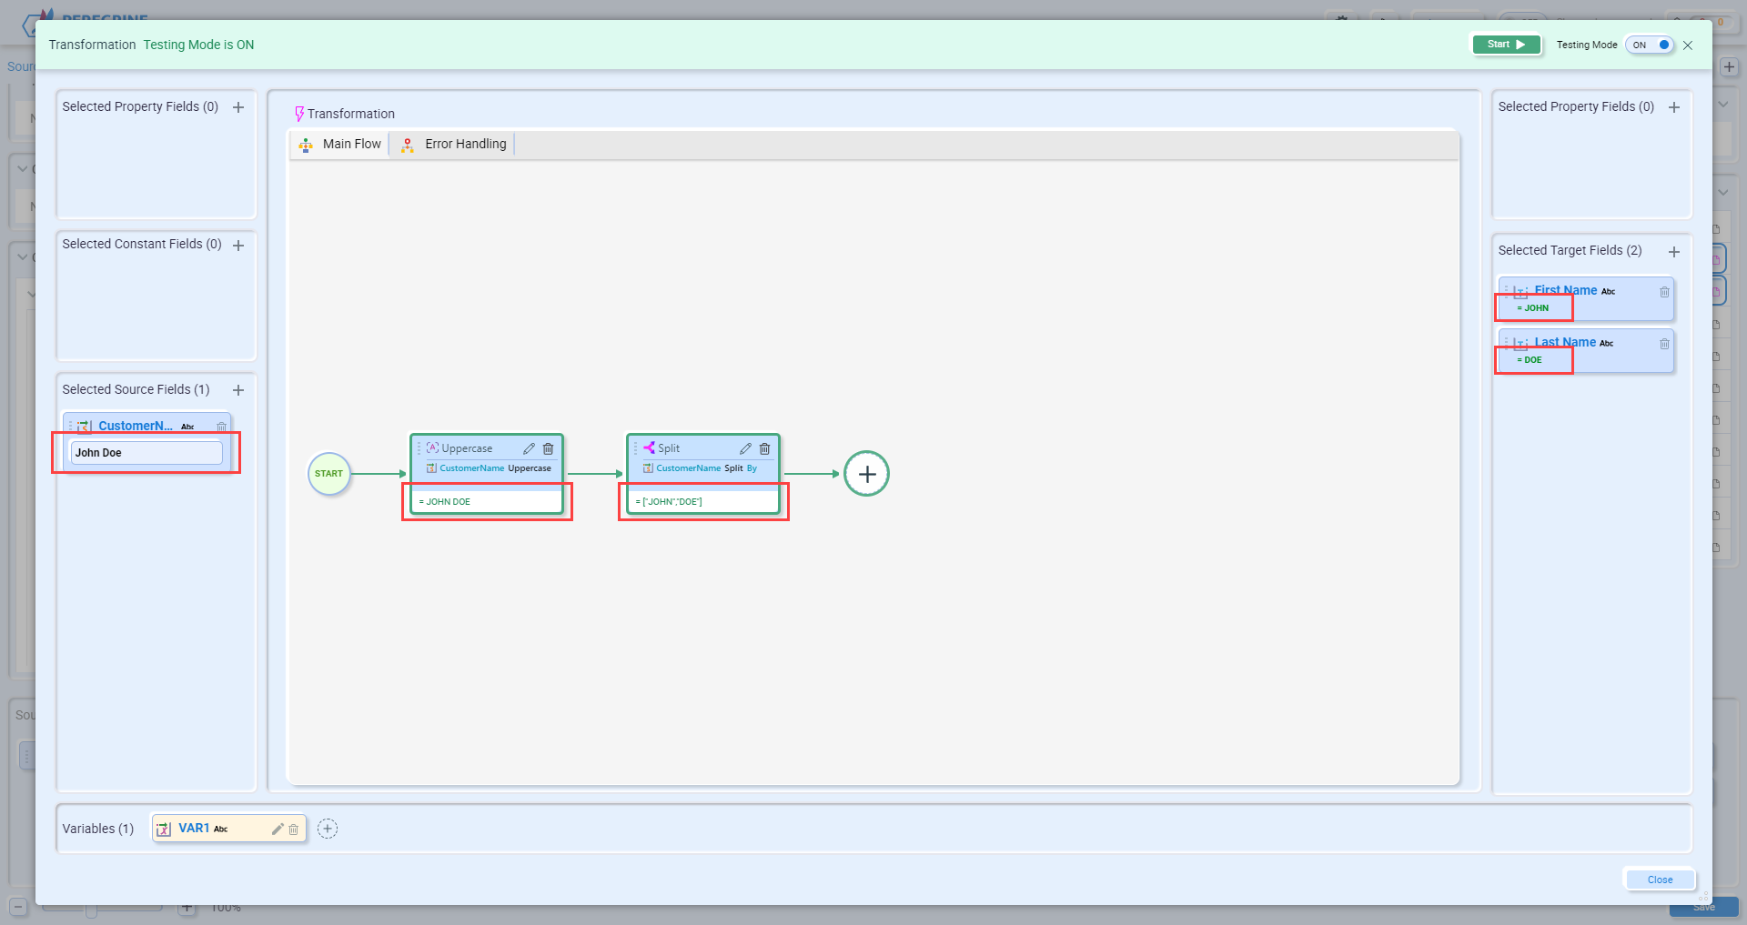This screenshot has height=925, width=1747.
Task: Click the CustomerName field icon in Uppercase step
Action: (432, 468)
